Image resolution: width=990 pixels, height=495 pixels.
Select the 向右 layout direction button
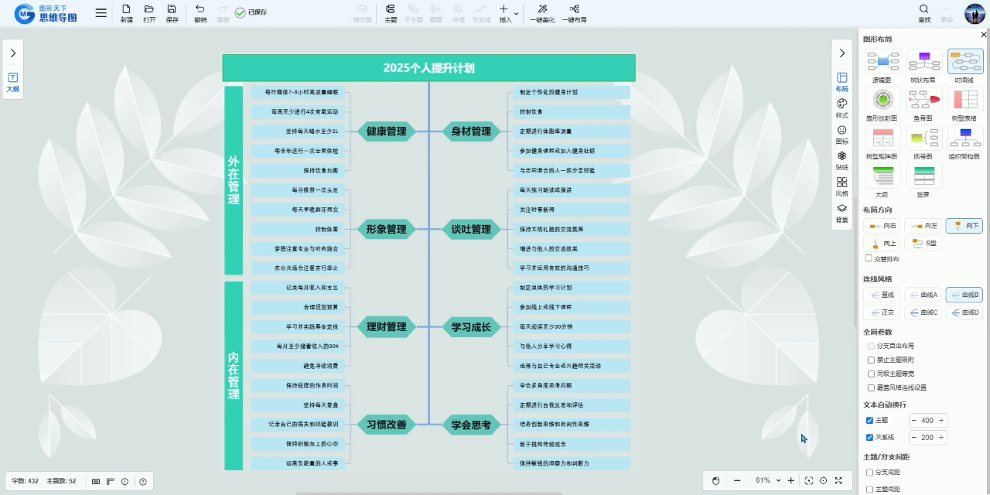pos(882,226)
